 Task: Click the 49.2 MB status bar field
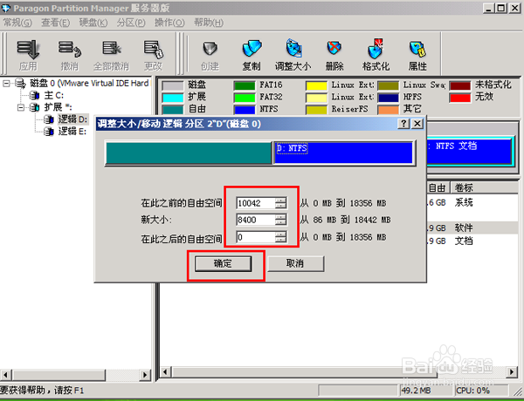pyautogui.click(x=427, y=391)
